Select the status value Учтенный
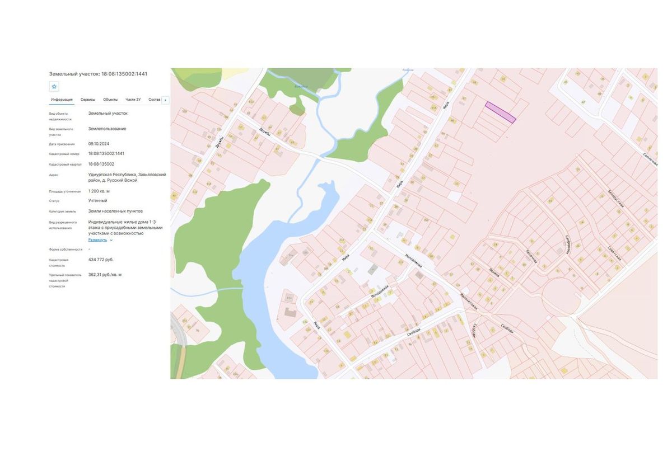This screenshot has height=475, width=672. [x=97, y=200]
